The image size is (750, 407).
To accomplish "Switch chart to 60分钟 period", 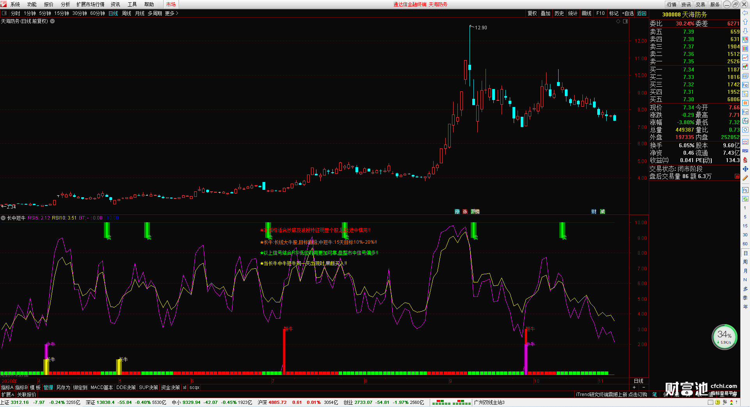I will [98, 13].
